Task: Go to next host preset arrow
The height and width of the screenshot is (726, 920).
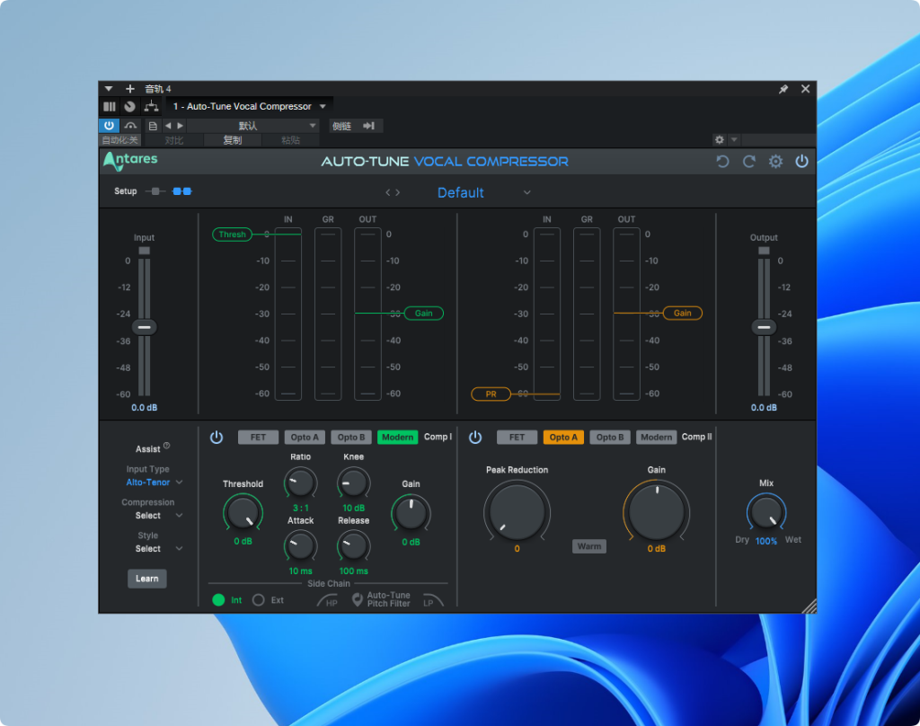Action: [x=180, y=126]
